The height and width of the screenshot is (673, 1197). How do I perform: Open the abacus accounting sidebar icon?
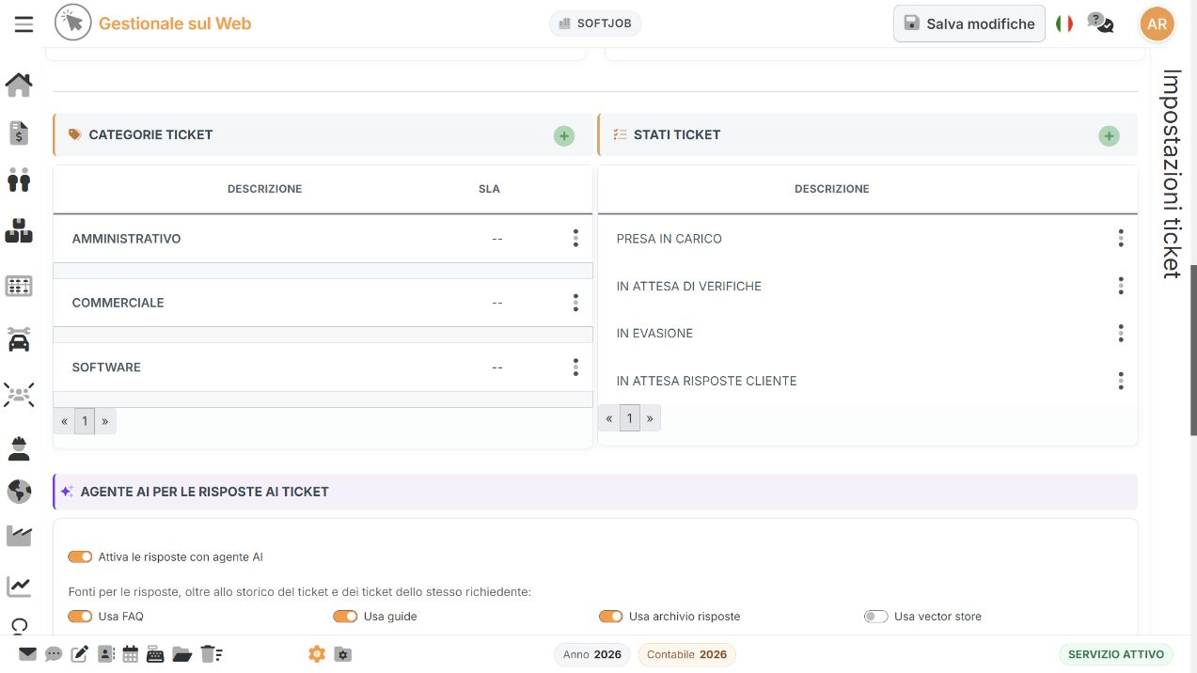click(19, 286)
